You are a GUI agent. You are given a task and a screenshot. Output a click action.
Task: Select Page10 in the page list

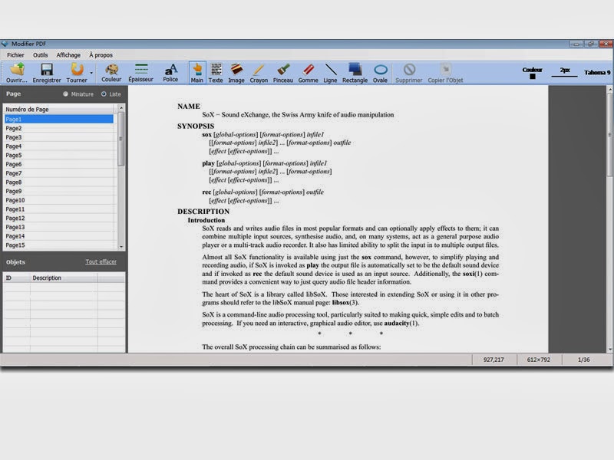(x=59, y=200)
